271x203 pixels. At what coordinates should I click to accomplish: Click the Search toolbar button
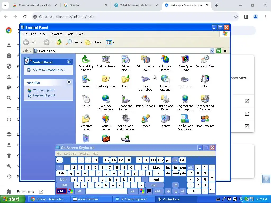tap(74, 42)
